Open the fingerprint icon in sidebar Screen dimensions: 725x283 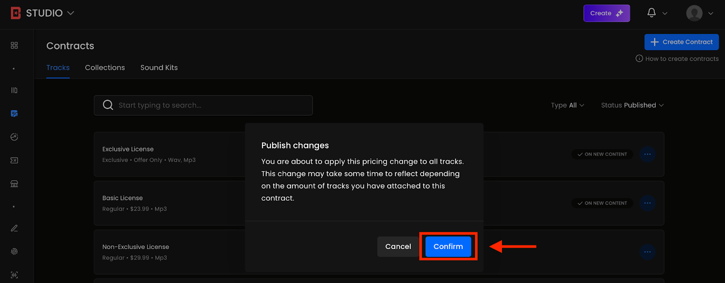[14, 252]
